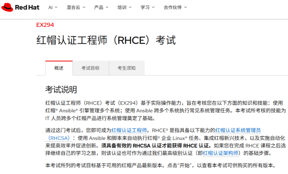Open the 学习 navigation menu

(x=145, y=8)
